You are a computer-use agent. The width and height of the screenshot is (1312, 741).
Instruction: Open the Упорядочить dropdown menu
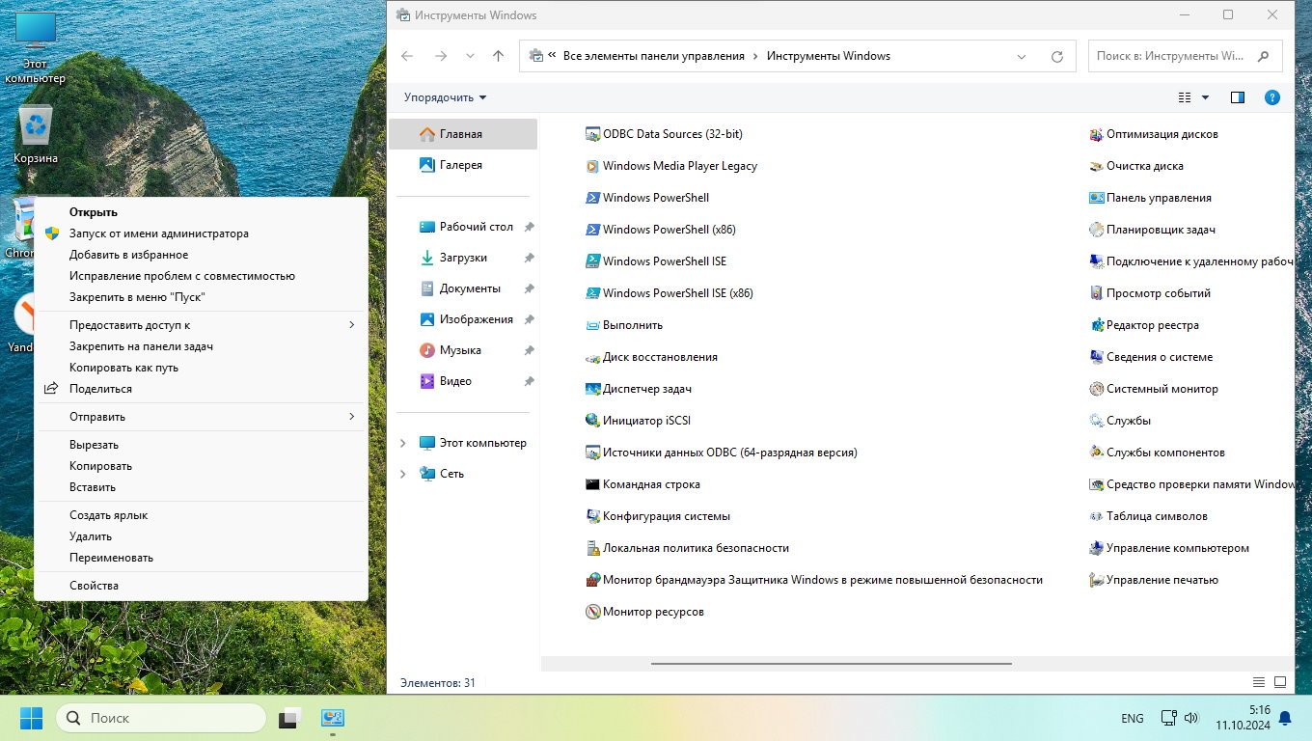445,97
